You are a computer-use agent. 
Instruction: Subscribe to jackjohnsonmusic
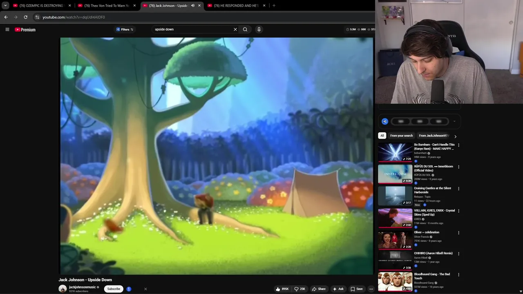point(114,289)
